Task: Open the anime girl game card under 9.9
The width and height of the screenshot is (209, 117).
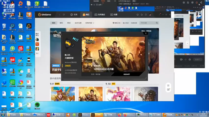Action: (63, 94)
